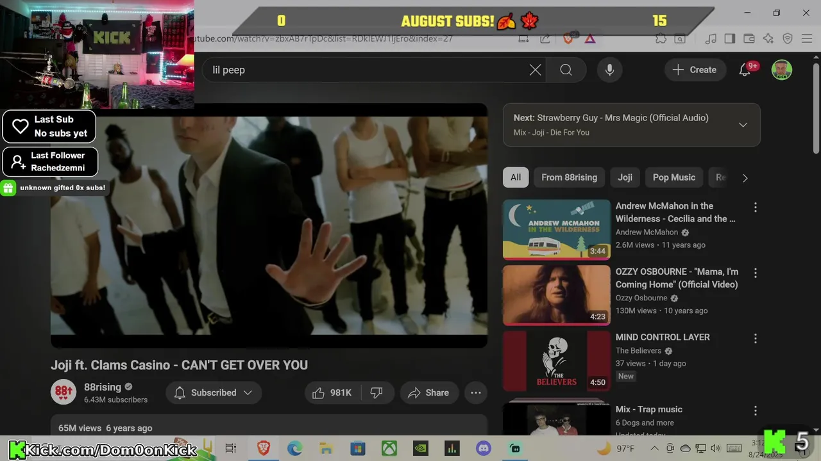The width and height of the screenshot is (821, 461).
Task: Select the All filter chip
Action: coord(516,177)
